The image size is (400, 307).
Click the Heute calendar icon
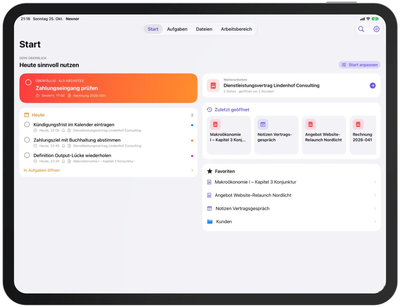pos(26,115)
